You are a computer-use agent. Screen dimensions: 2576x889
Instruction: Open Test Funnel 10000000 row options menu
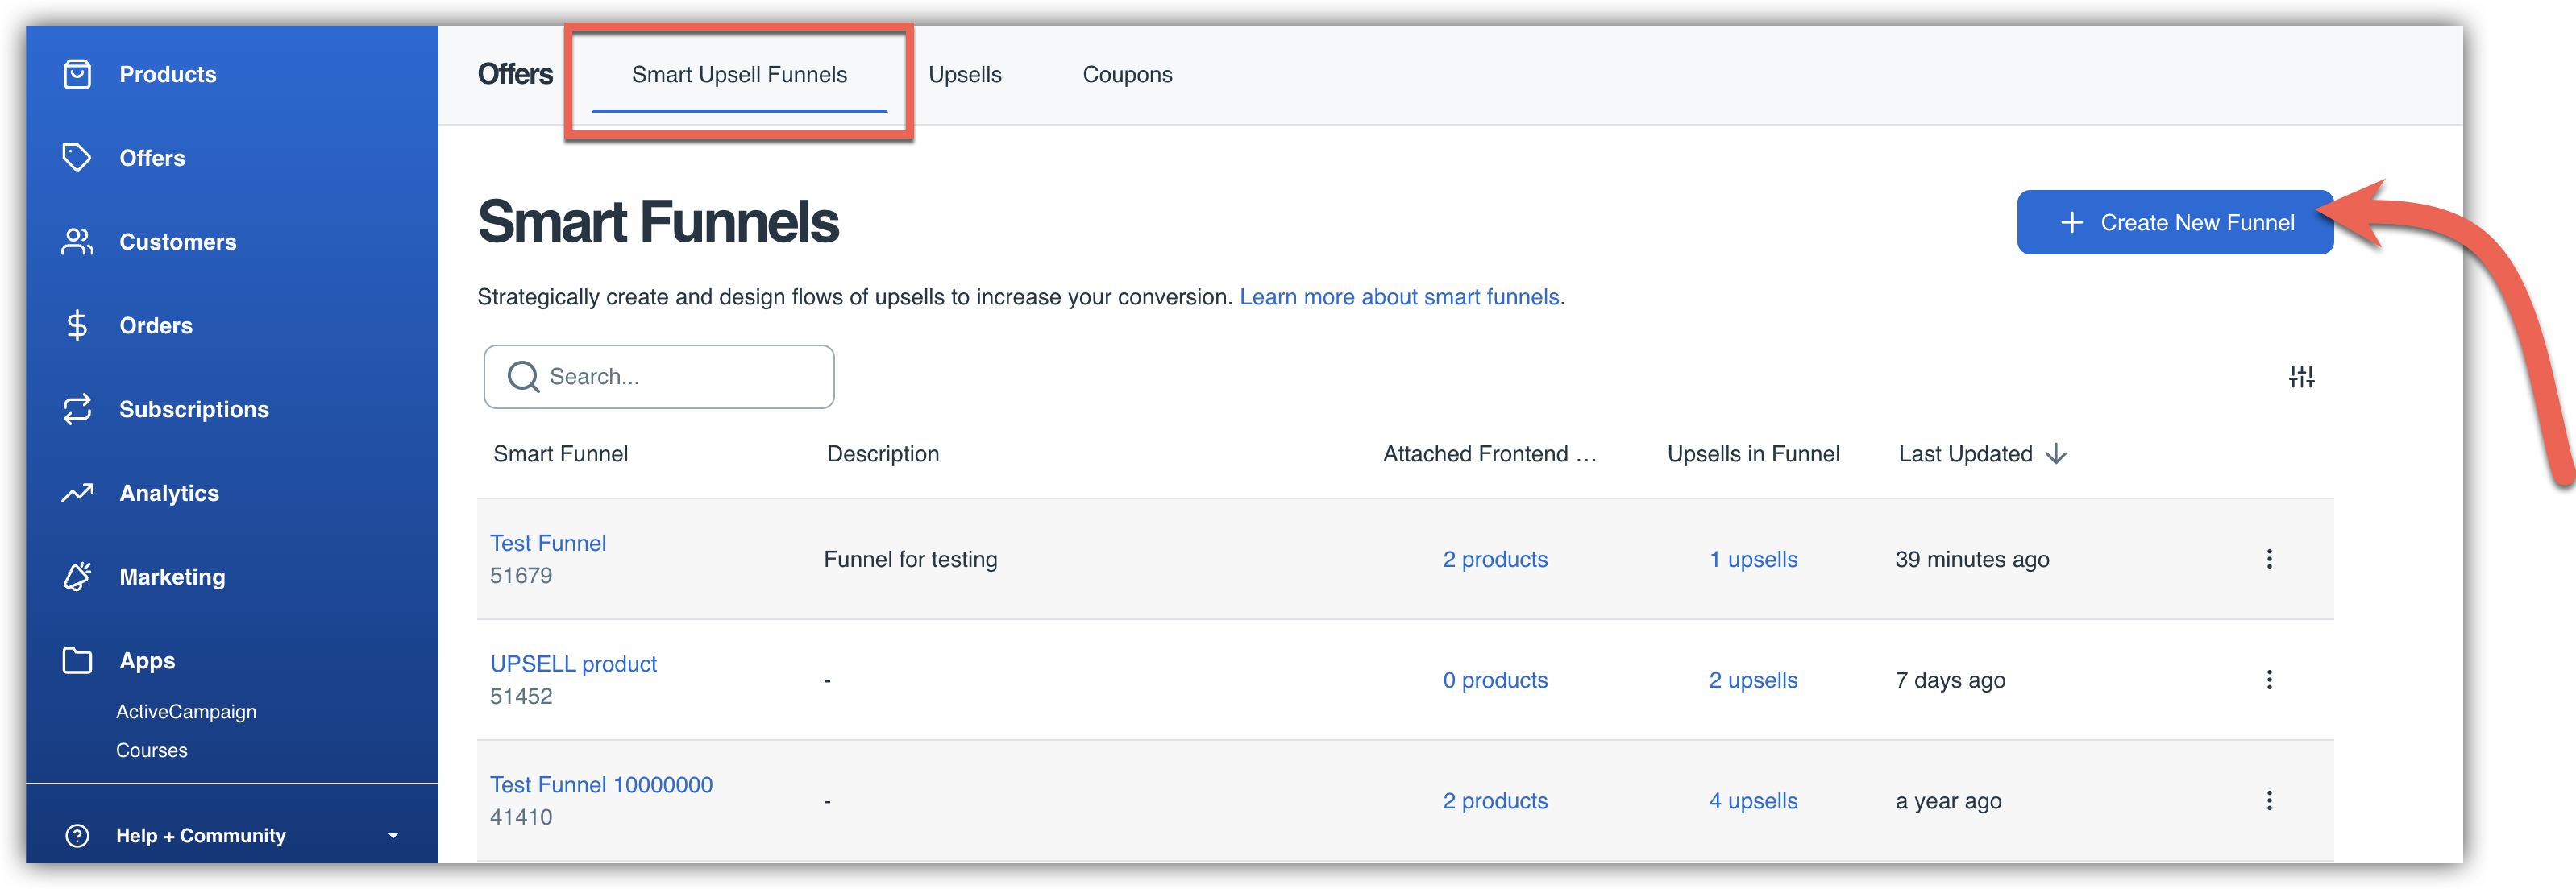click(x=2269, y=800)
